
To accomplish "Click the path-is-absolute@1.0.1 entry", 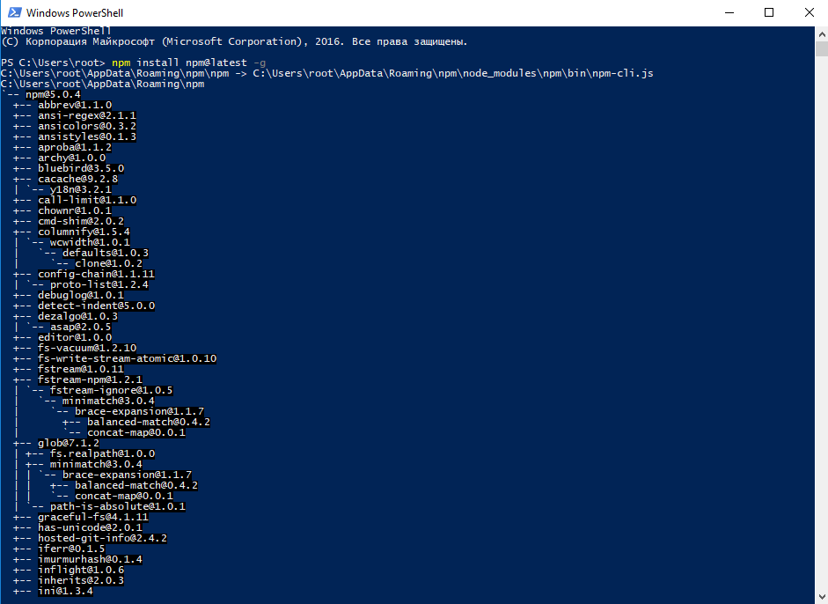I will (118, 507).
